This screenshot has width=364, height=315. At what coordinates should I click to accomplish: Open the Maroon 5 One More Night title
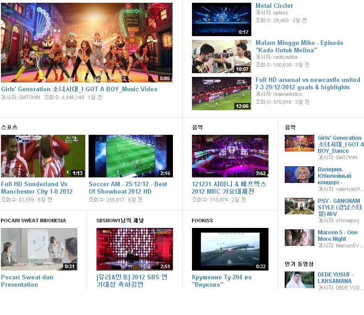[337, 235]
